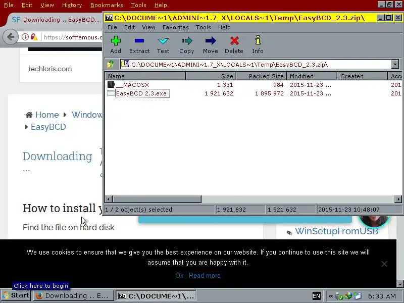Show site information via the info icon
Screen dimensions: 404x303
click(25, 37)
